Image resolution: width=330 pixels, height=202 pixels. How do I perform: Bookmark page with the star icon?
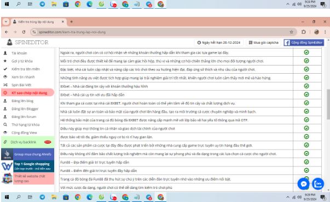(291, 32)
